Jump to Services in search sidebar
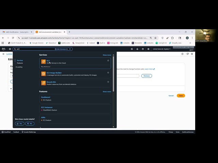The width and height of the screenshot is (218, 163). [x=20, y=60]
